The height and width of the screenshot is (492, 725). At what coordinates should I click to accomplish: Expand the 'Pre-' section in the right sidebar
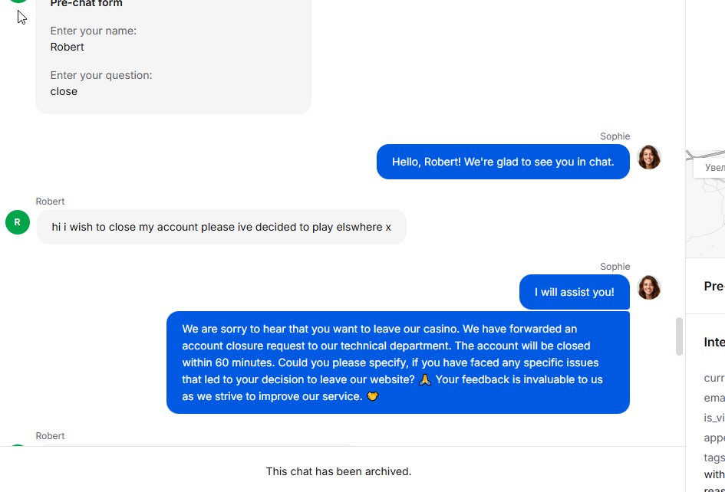coord(713,286)
